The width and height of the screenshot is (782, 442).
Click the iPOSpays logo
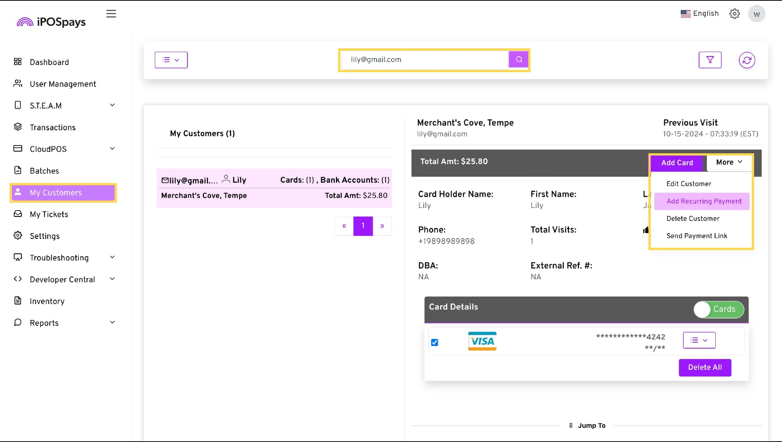click(x=51, y=22)
